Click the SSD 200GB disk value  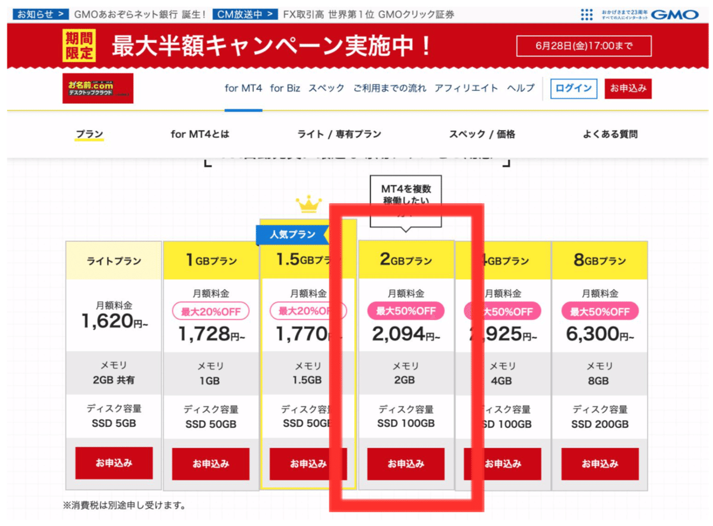[600, 424]
